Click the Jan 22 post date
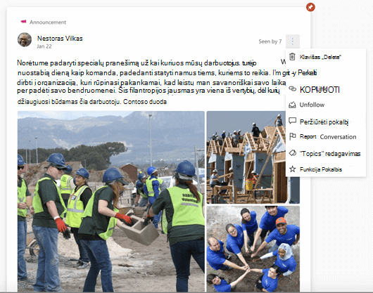Screen dimensions: 373x293 pos(44,46)
